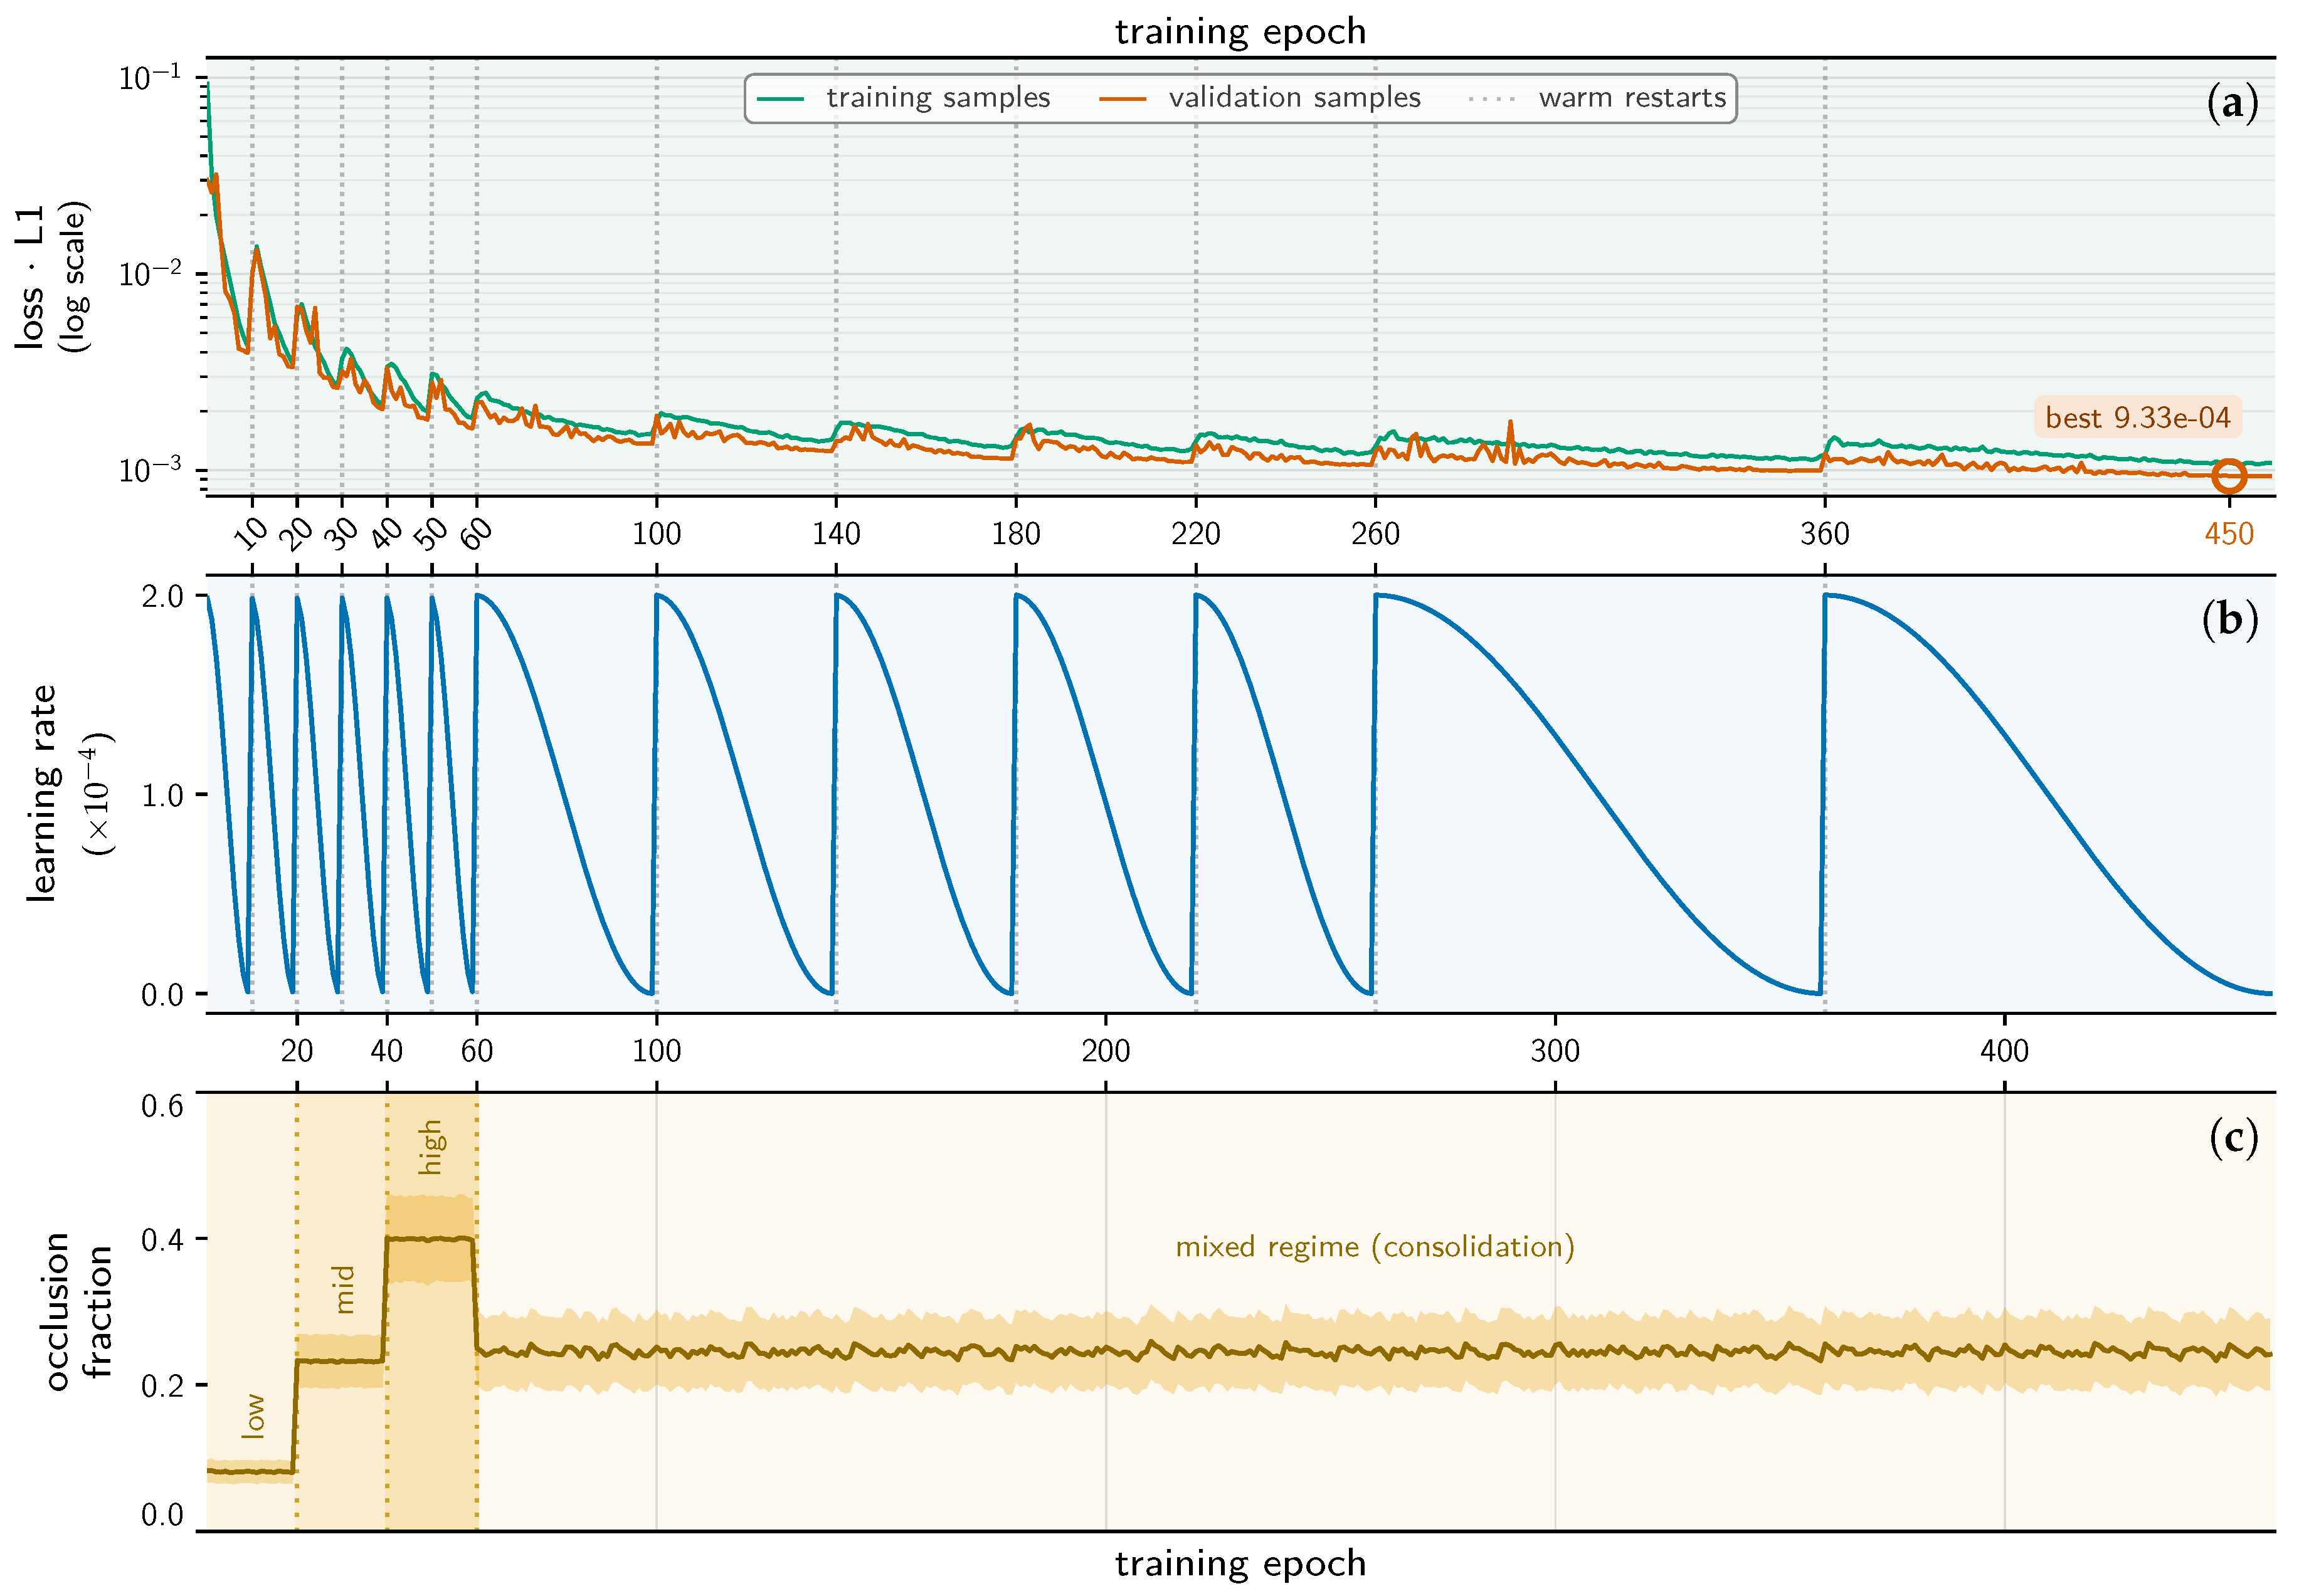Select the 'best 9.33e-04' annotation box
The height and width of the screenshot is (1596, 2299).
coord(2138,417)
